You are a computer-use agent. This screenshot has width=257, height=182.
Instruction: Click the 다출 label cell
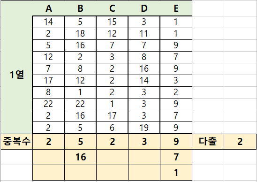(x=208, y=142)
